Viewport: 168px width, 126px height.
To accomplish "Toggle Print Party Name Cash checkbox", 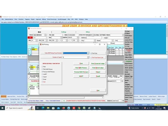I will pyautogui.click(x=91, y=57).
